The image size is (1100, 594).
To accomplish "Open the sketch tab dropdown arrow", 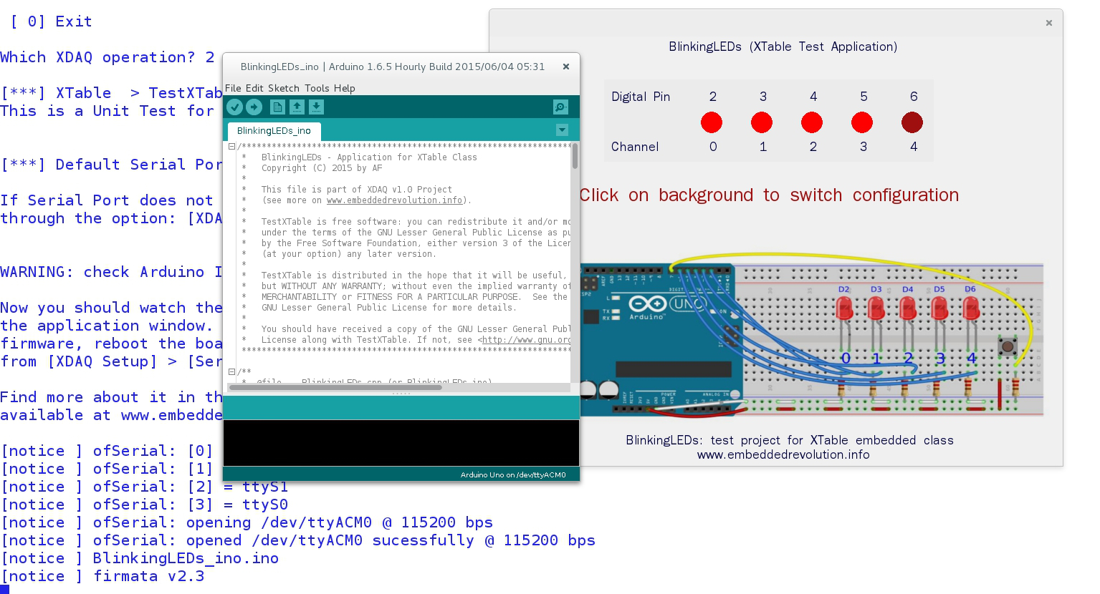I will coord(562,130).
